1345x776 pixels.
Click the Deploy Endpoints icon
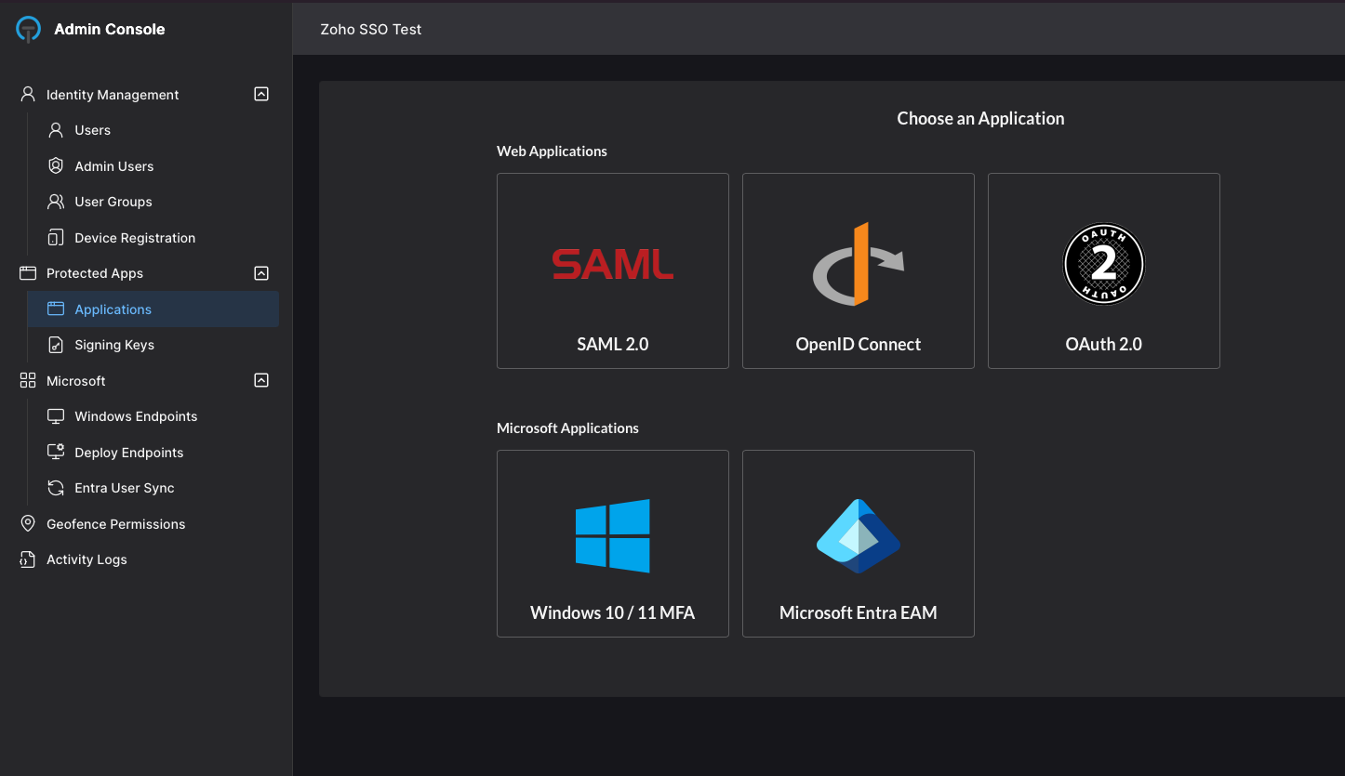(x=56, y=453)
